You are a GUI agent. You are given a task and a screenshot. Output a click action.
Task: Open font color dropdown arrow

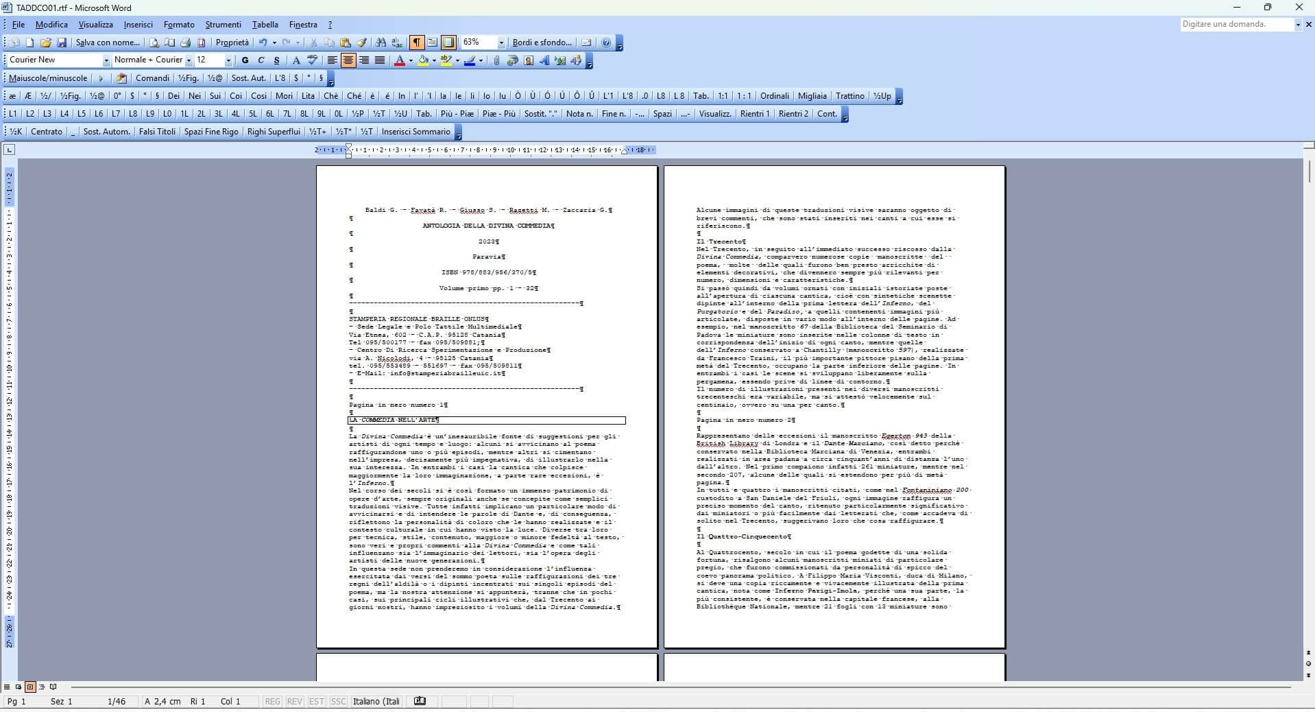[x=411, y=60]
